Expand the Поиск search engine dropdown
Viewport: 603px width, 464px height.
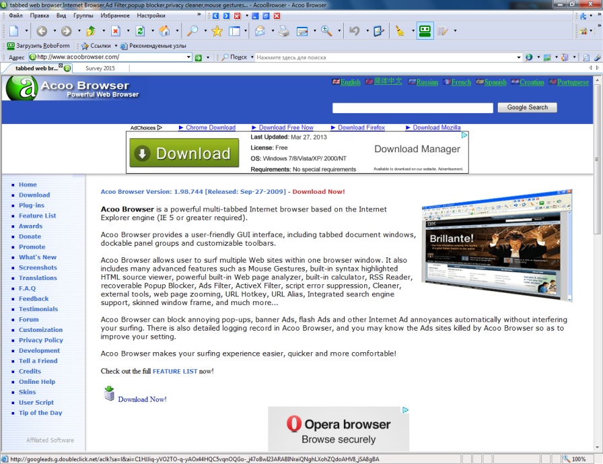pyautogui.click(x=252, y=57)
